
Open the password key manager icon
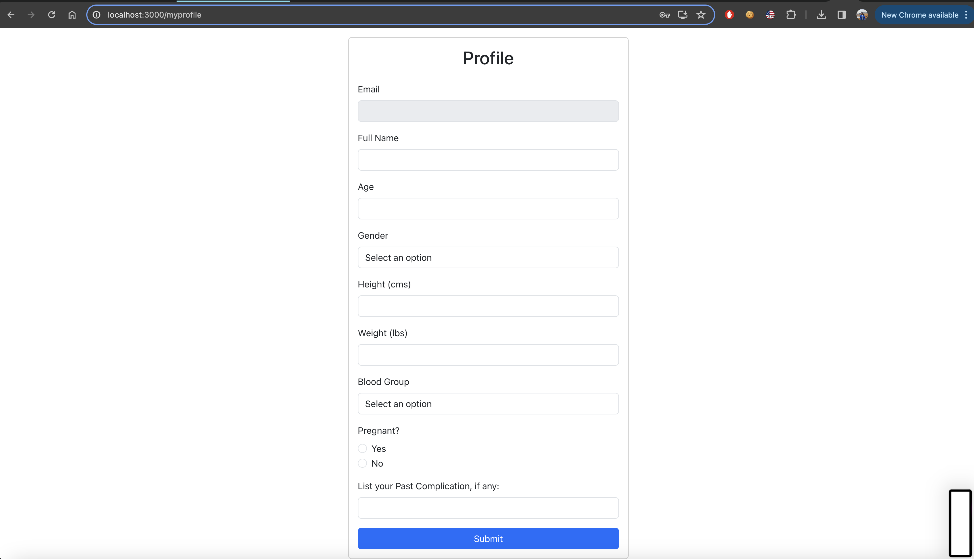coord(664,14)
